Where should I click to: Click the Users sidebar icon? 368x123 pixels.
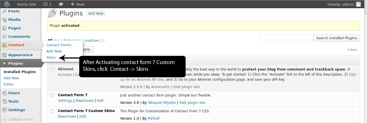coord(5,93)
